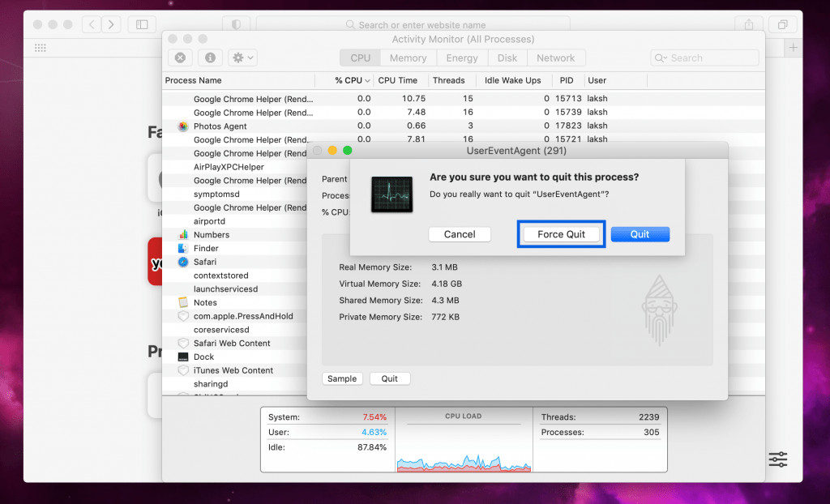Viewport: 830px width, 504px height.
Task: Select Chrome Helper row with PID 15713
Action: pyautogui.click(x=463, y=99)
